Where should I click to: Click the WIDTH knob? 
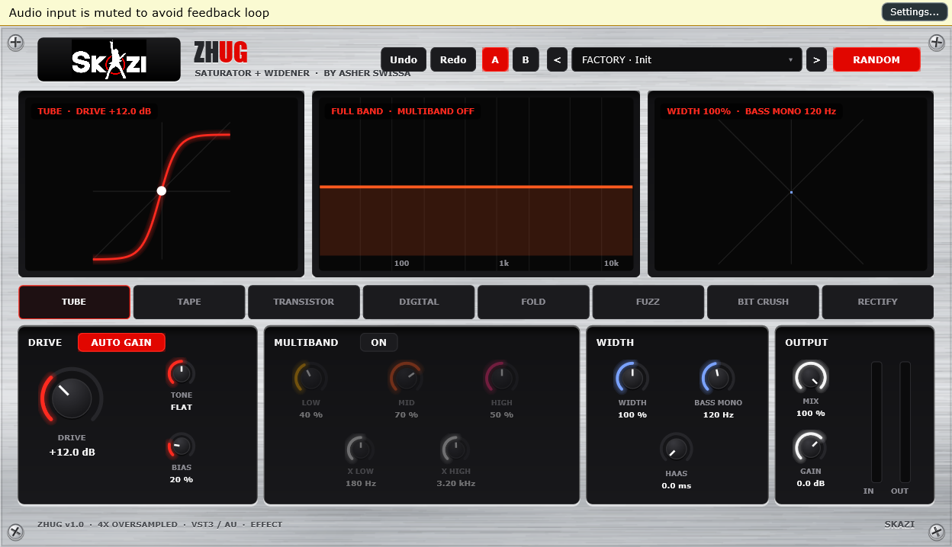pos(632,377)
